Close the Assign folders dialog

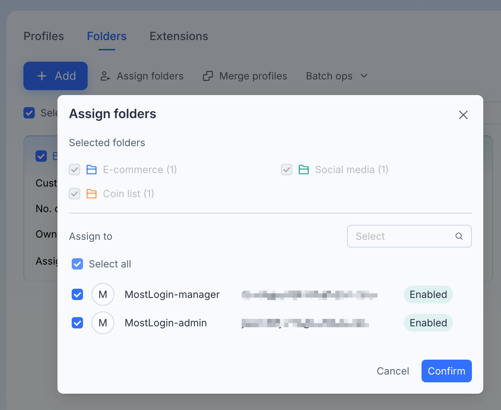[x=463, y=115]
